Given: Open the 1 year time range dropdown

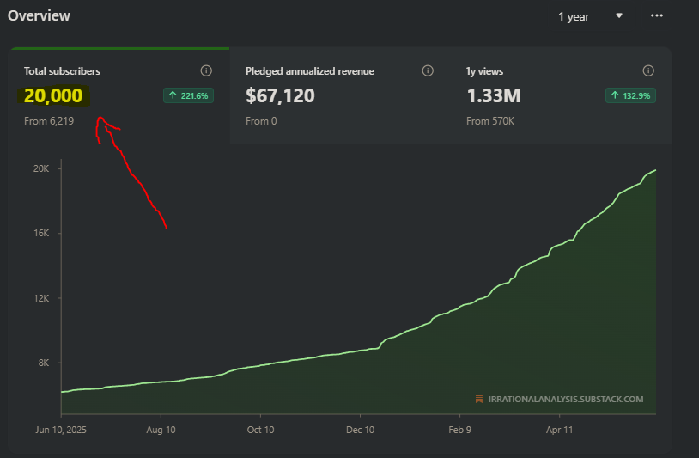Looking at the screenshot, I should click(589, 16).
